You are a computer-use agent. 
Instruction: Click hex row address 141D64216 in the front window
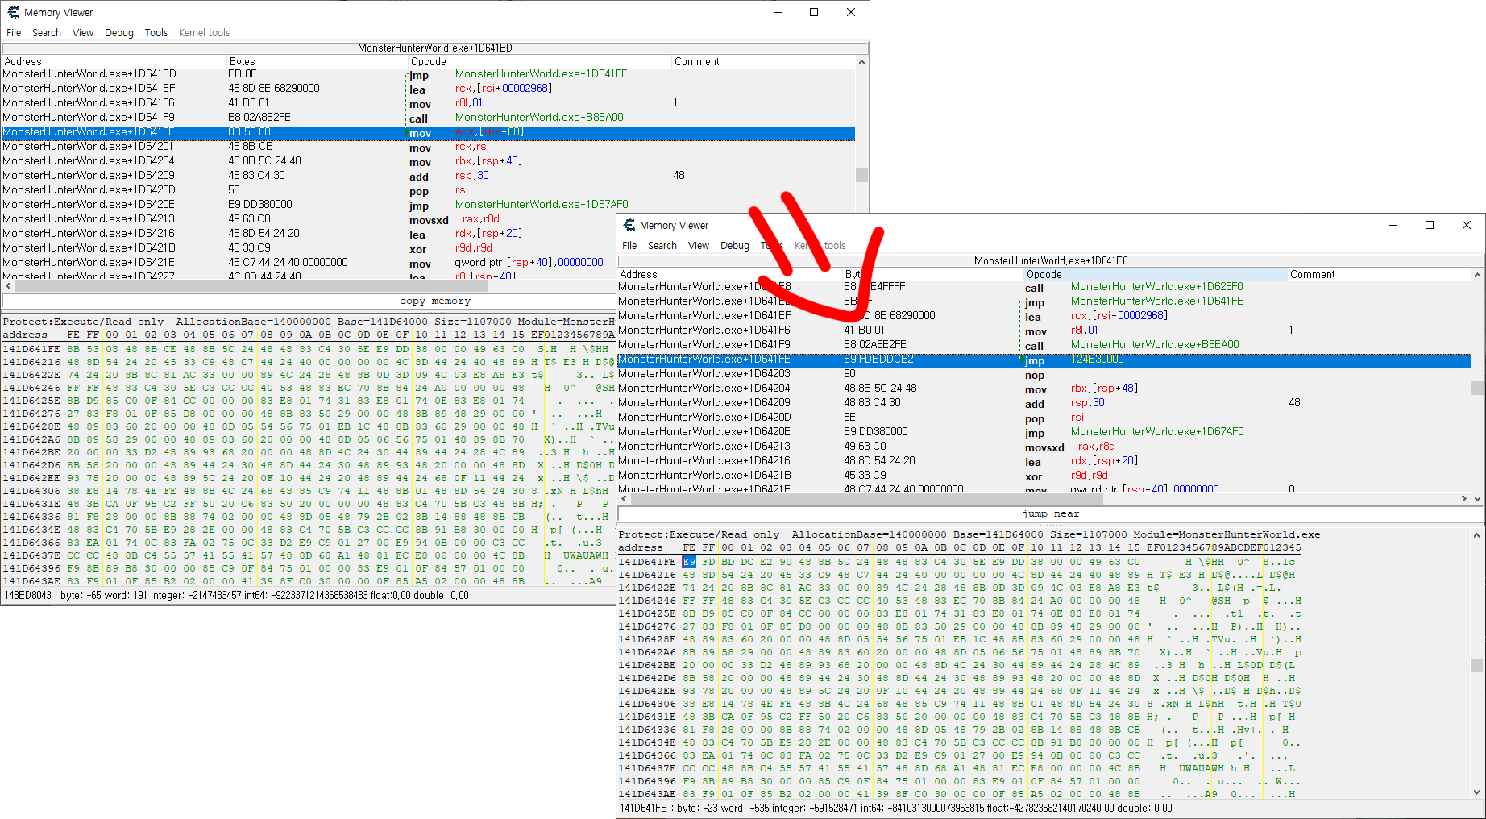pyautogui.click(x=647, y=575)
